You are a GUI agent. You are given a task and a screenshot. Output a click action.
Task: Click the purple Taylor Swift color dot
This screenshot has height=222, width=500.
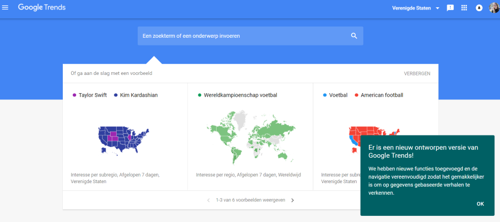point(74,95)
